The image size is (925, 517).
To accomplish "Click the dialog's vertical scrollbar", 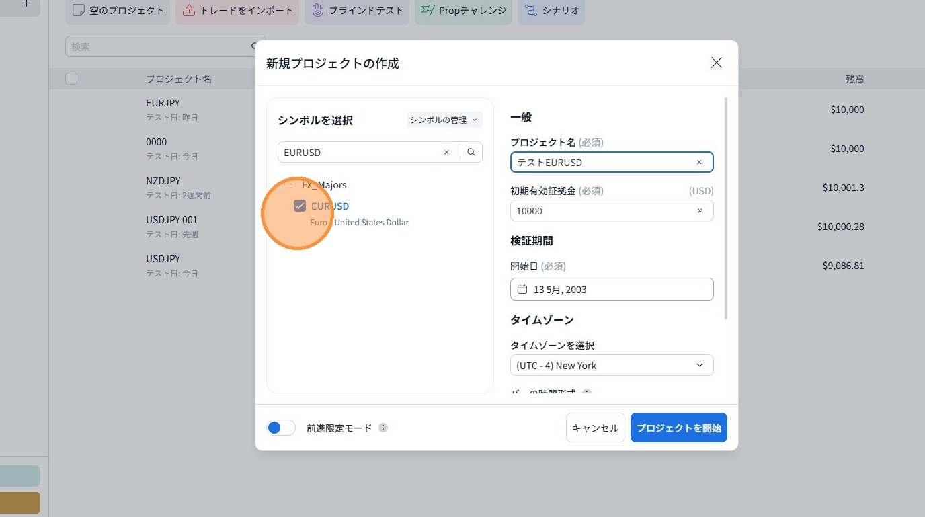I will 726,208.
